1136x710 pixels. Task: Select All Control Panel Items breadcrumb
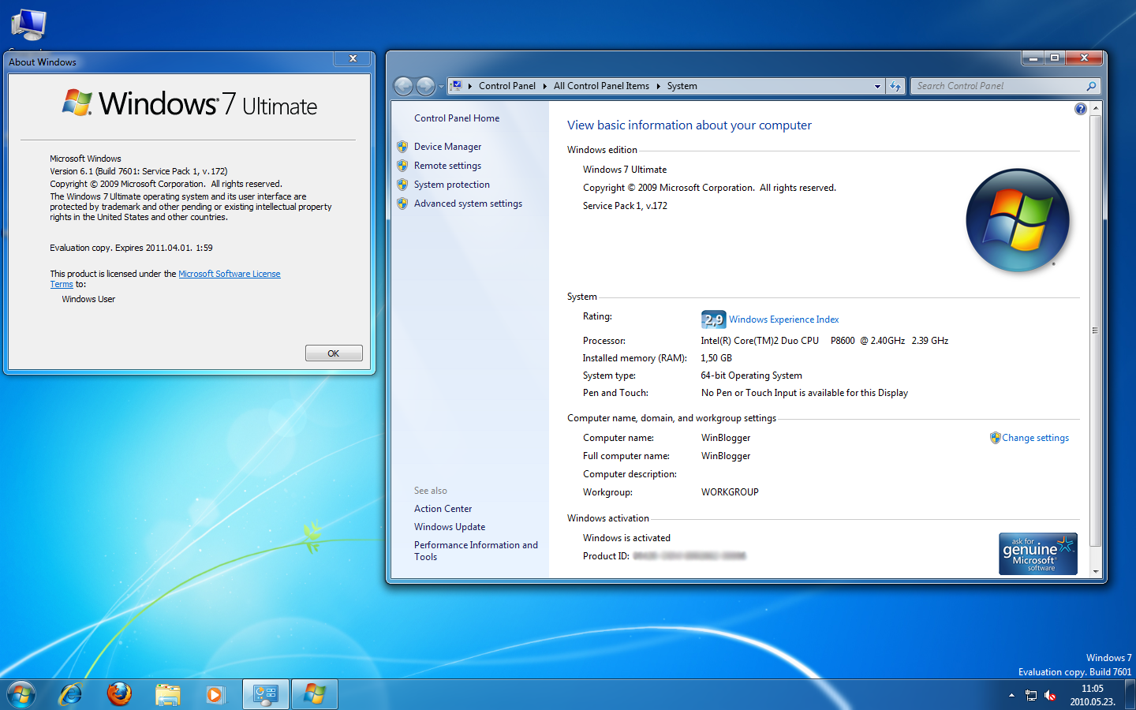coord(601,86)
